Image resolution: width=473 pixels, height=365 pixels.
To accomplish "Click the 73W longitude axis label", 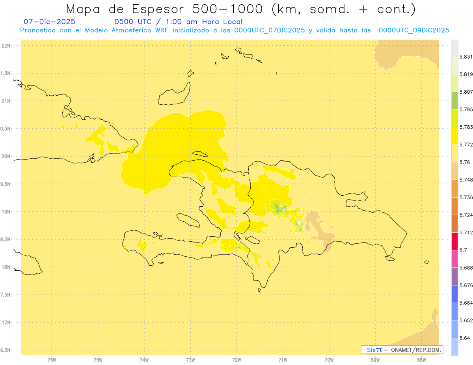I will click(x=190, y=360).
